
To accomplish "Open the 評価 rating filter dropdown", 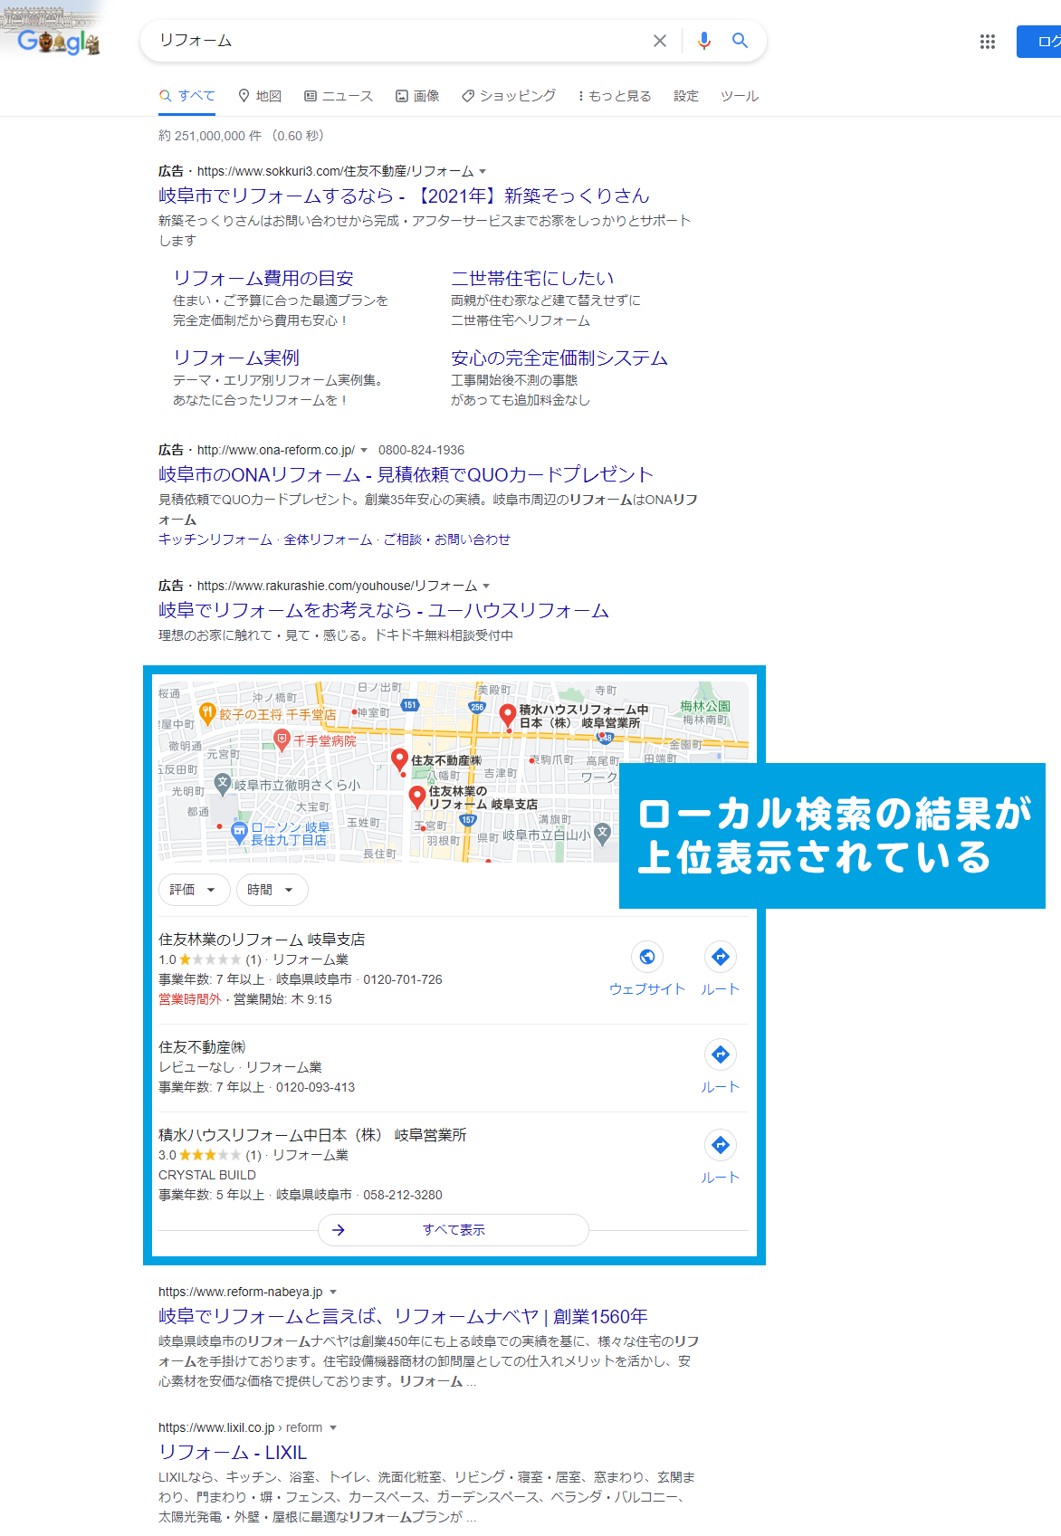I will point(194,890).
